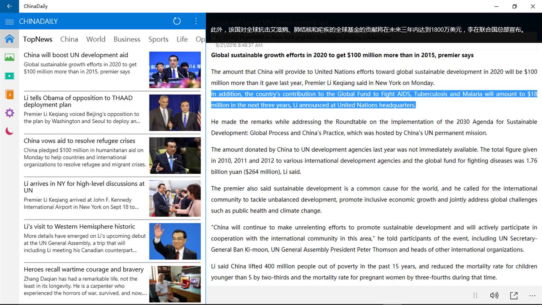Switch to the World tab
542x305 pixels.
(x=96, y=39)
